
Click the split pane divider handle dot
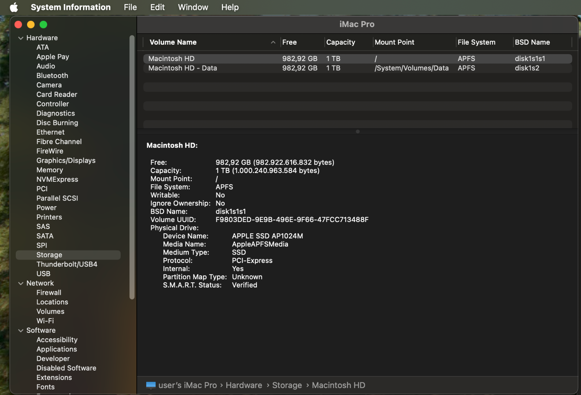pos(358,132)
